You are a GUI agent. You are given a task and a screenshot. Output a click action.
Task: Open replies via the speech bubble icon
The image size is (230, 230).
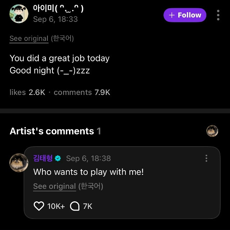[74, 206]
